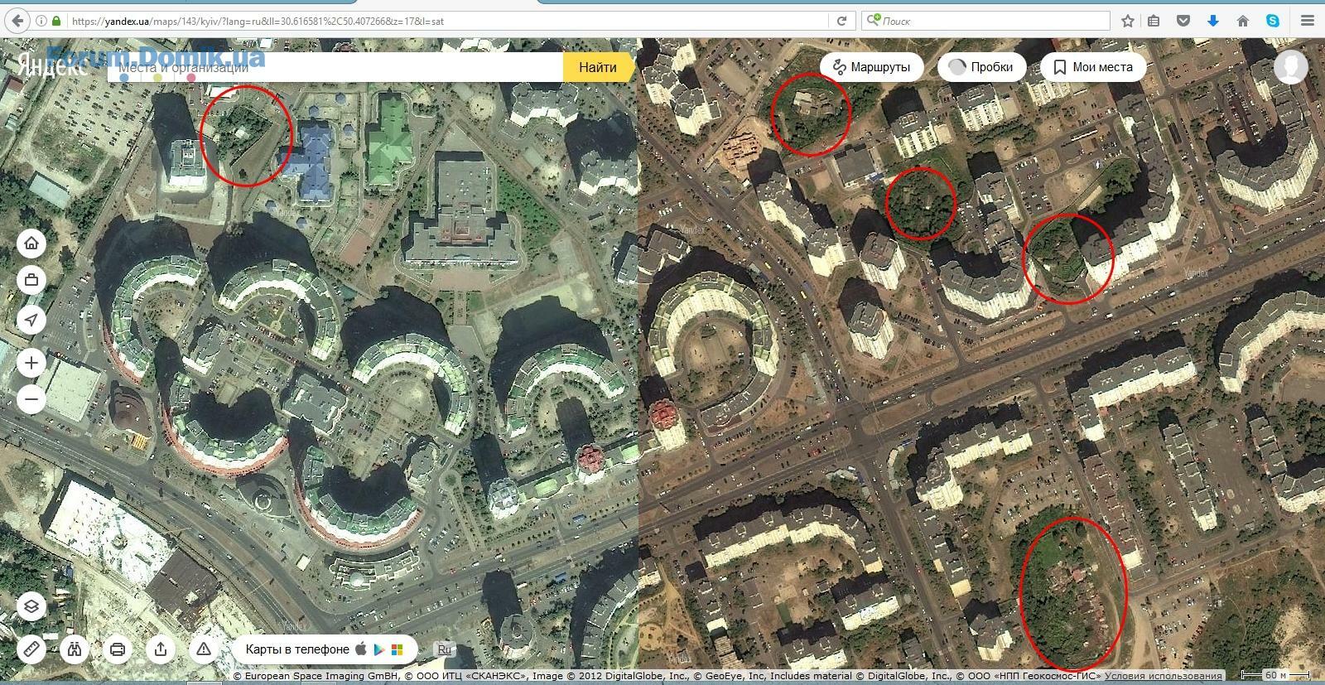Open the user profile avatar
Image resolution: width=1325 pixels, height=685 pixels.
click(x=1291, y=67)
